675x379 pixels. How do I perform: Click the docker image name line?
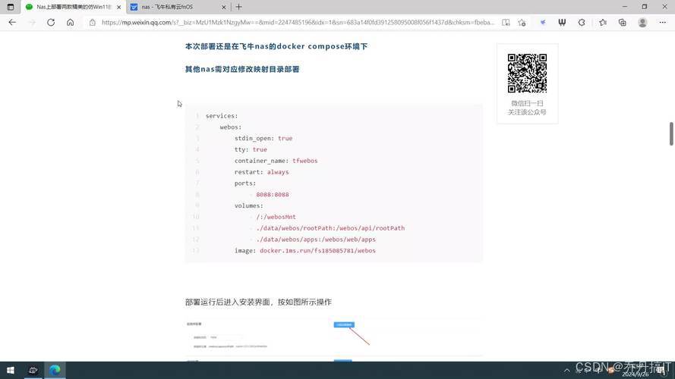pyautogui.click(x=304, y=250)
